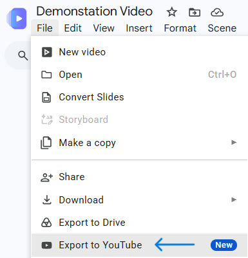Click the Drive icon beside Export to Drive

pos(46,223)
